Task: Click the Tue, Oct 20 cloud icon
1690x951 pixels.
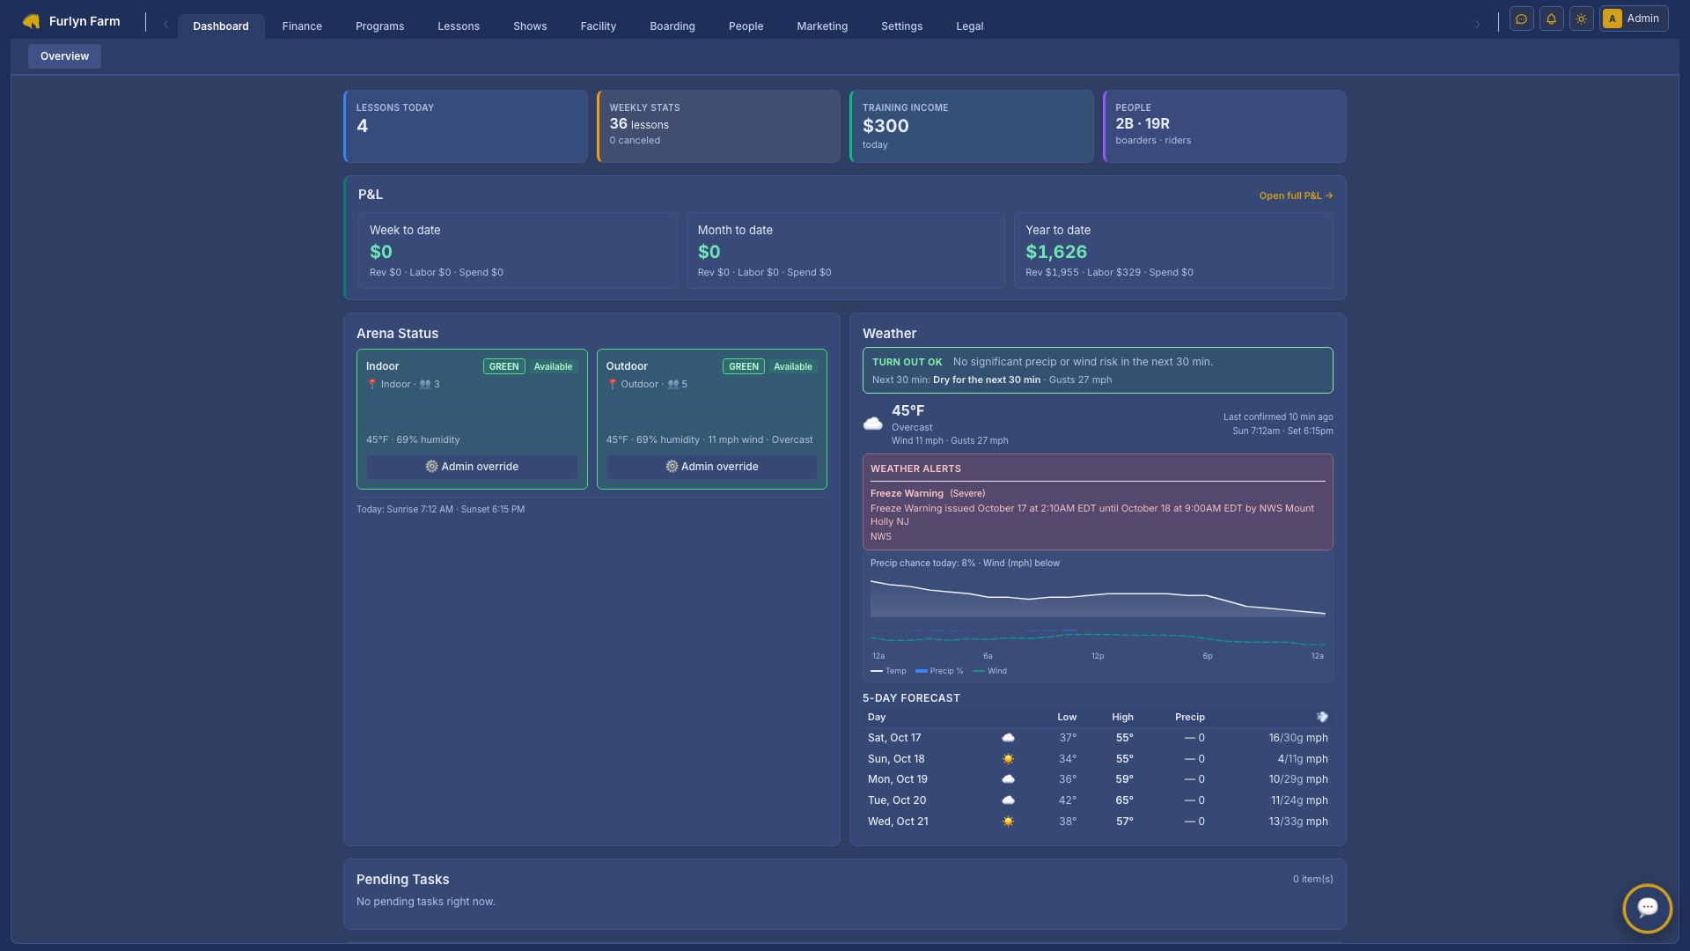Action: tap(1008, 800)
